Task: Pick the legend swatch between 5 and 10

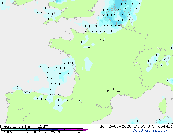Action: point(30,129)
